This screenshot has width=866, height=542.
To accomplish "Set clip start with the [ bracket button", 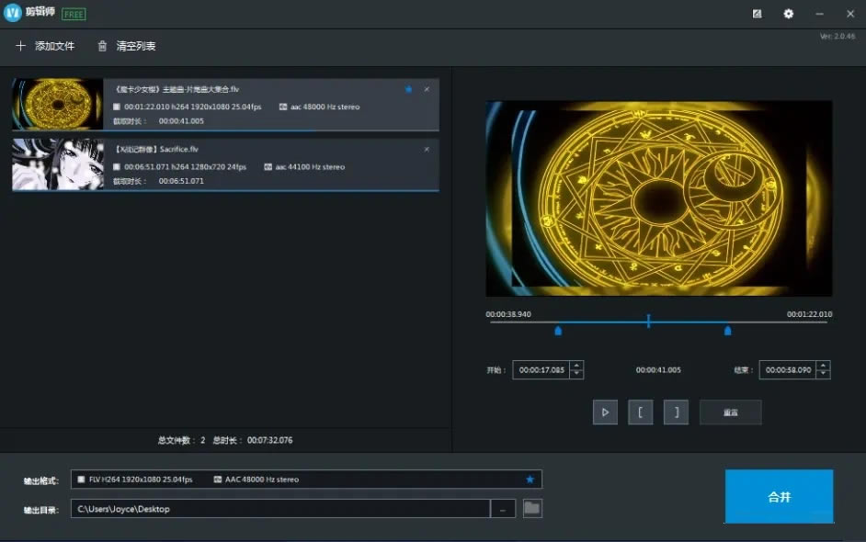I will (641, 412).
